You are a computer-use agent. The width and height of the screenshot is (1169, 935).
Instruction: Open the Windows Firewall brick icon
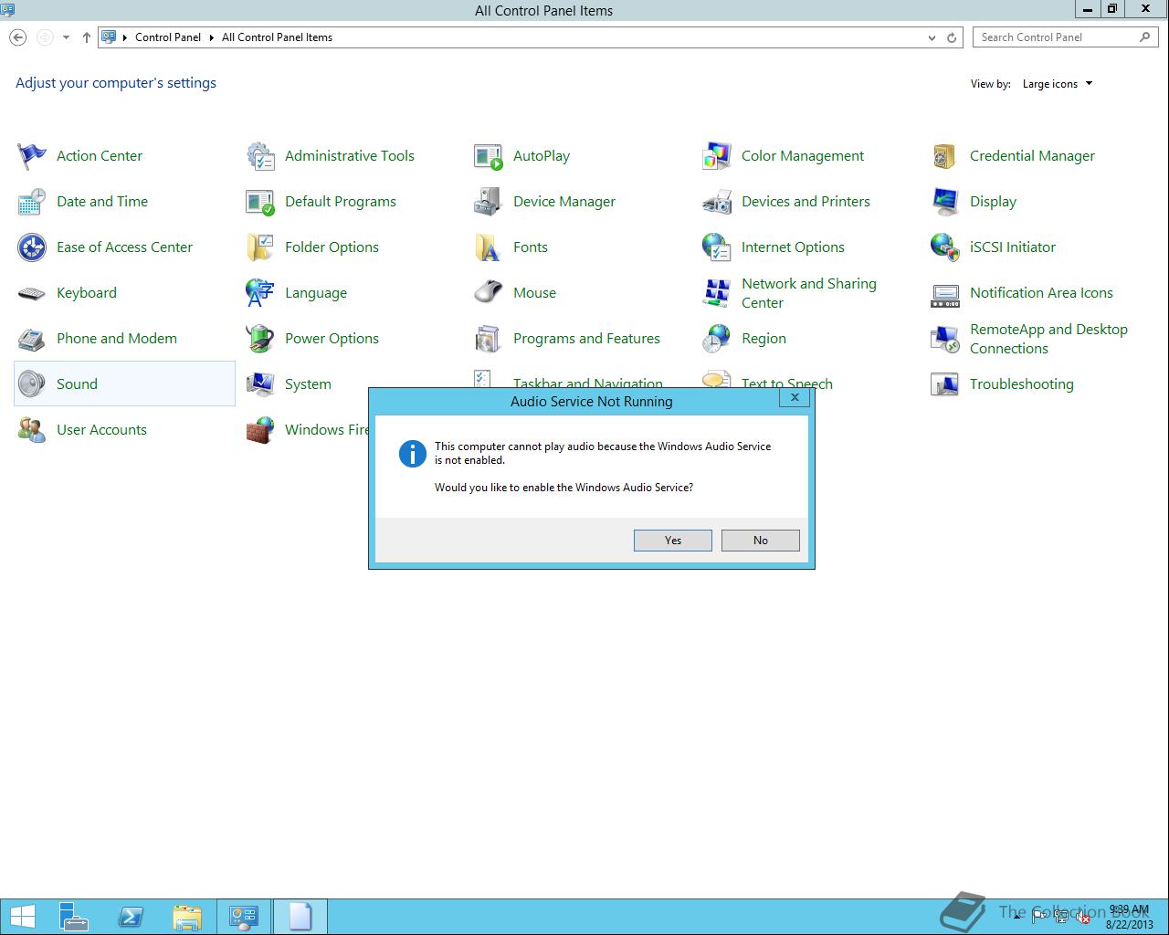tap(260, 430)
